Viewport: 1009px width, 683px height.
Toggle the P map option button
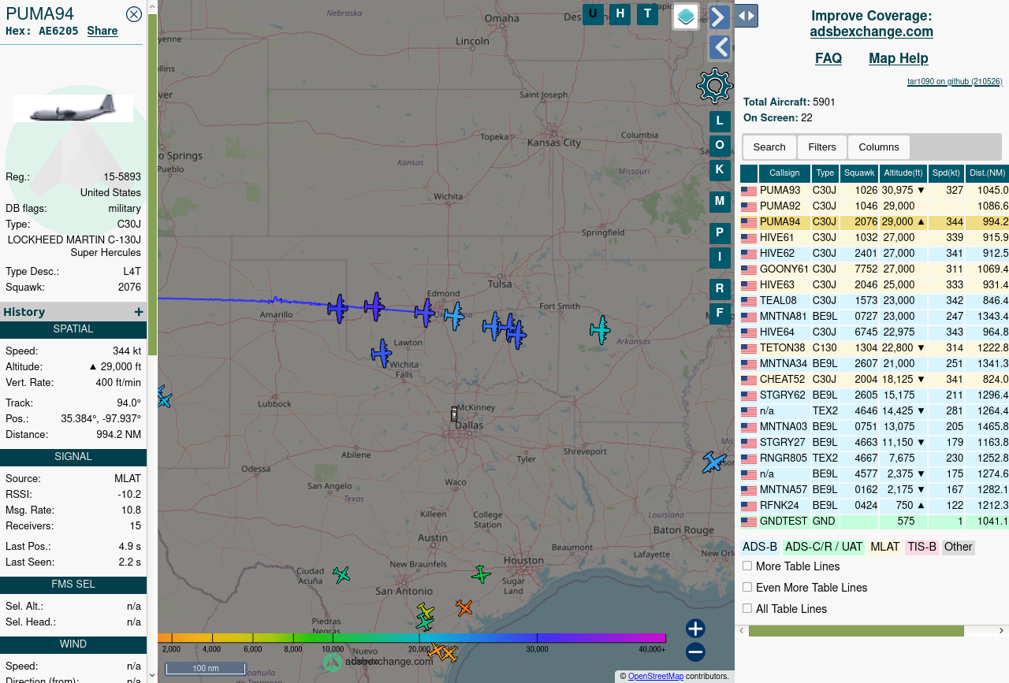tap(720, 233)
